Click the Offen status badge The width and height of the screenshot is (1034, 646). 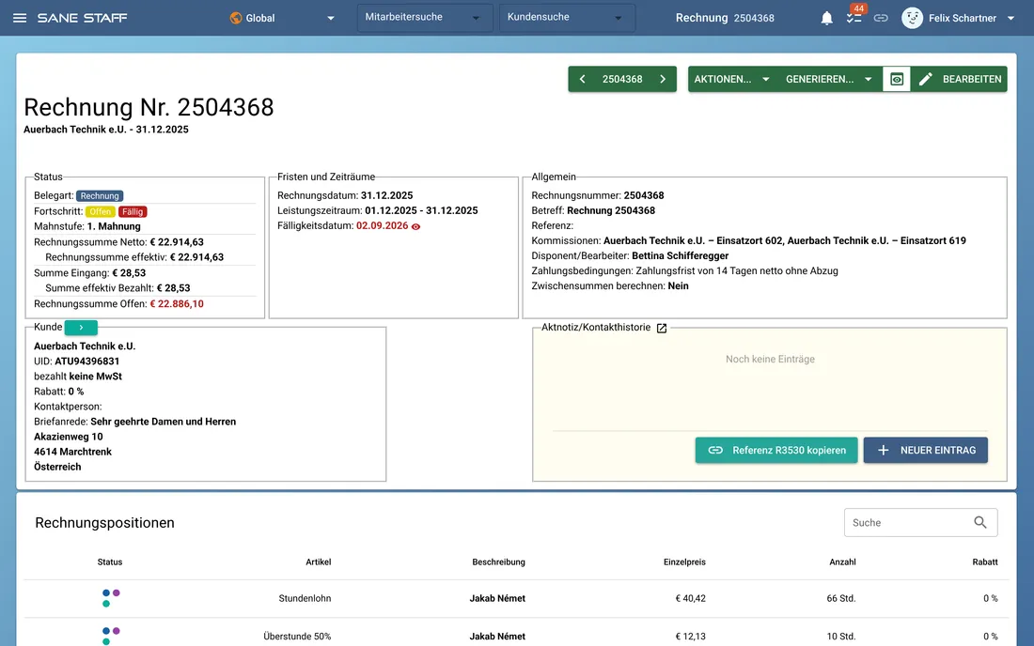point(101,211)
